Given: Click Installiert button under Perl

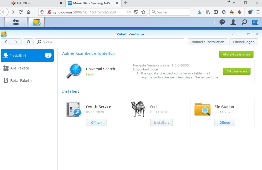Looking at the screenshot, I should pyautogui.click(x=161, y=123).
